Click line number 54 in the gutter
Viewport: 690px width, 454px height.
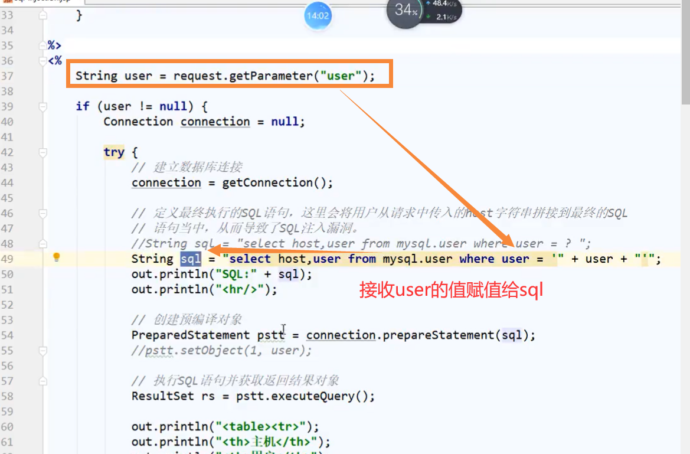pos(7,335)
